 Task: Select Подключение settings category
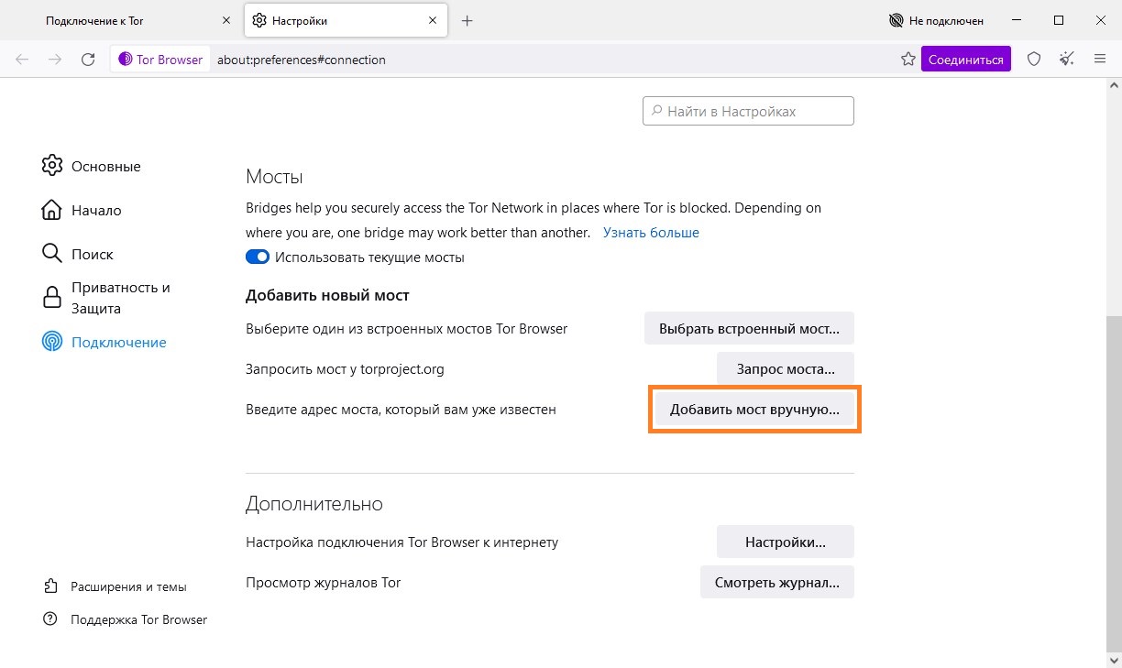pyautogui.click(x=104, y=343)
